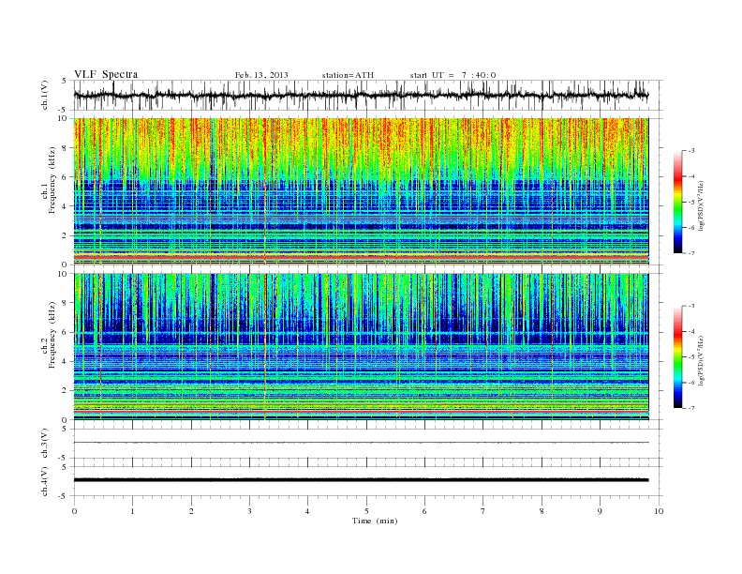Click the 'ch.2 Frequency (kHz)' axis label
Screen dimensions: 742x574
pos(49,335)
